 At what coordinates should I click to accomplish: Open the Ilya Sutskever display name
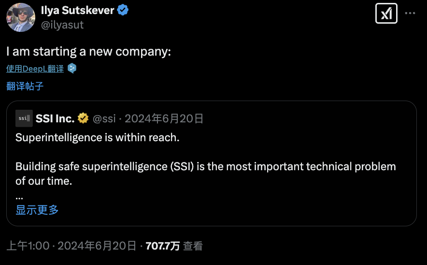[x=78, y=10]
